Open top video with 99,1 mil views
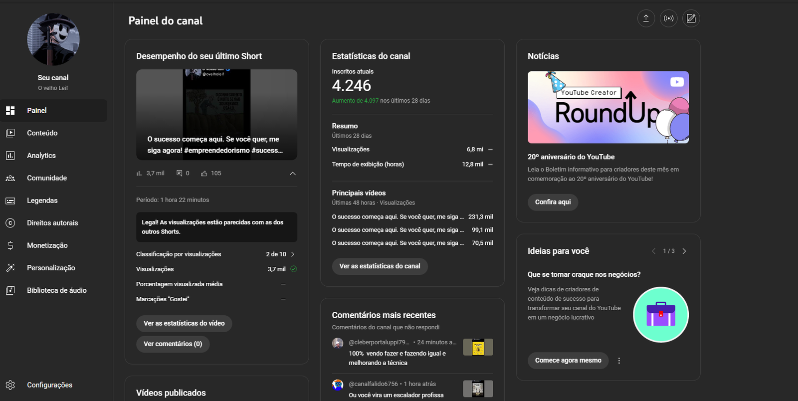The height and width of the screenshot is (401, 798). click(412, 230)
